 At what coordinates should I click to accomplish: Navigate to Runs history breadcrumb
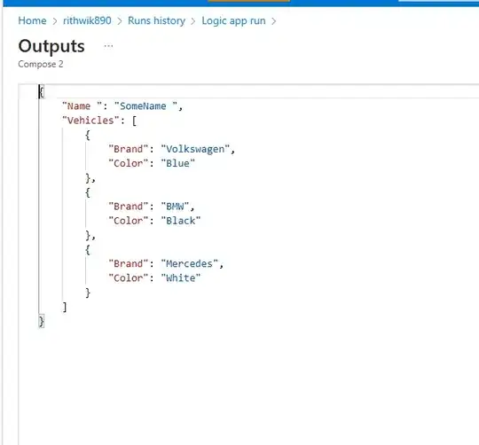click(x=156, y=20)
